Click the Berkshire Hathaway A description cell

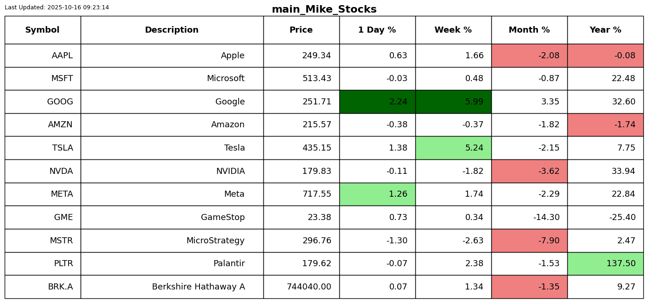coord(172,287)
